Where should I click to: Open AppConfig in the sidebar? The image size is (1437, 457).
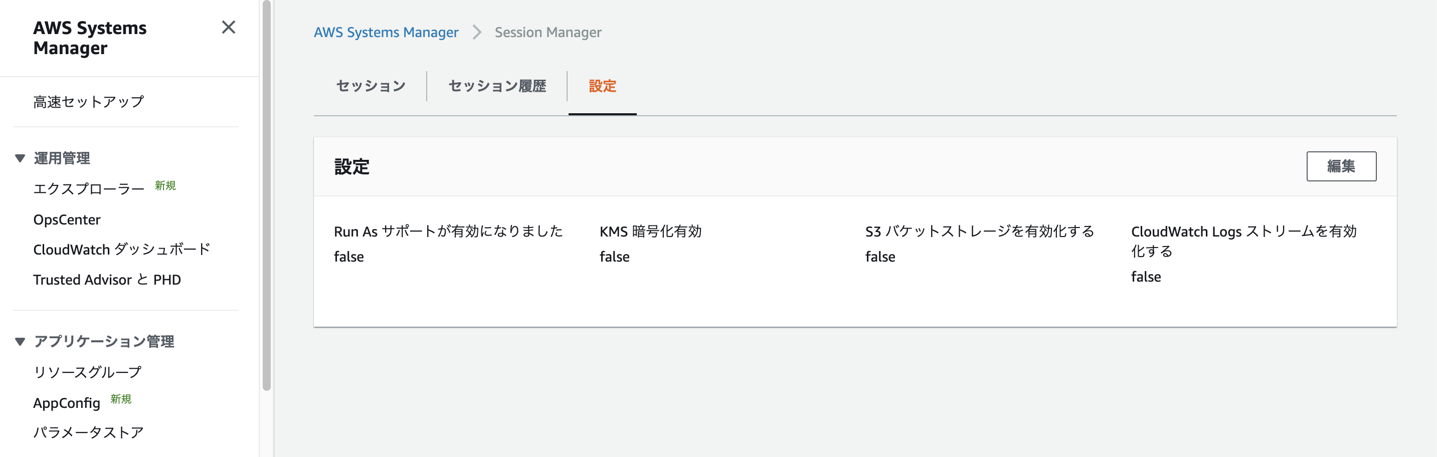(x=66, y=403)
